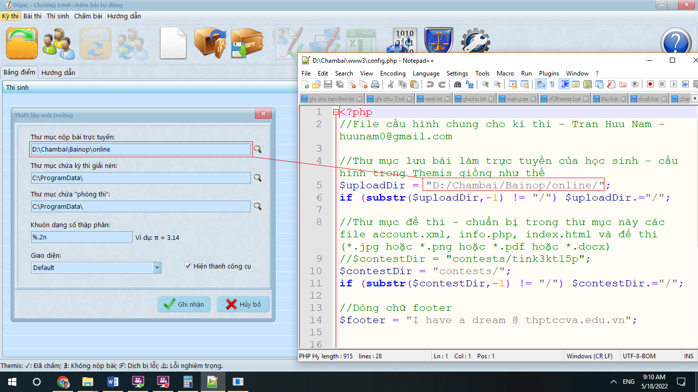This screenshot has height=392, width=698.
Task: Click the 'Thư mục chứa "phòng thi"' path field
Action: tap(141, 206)
